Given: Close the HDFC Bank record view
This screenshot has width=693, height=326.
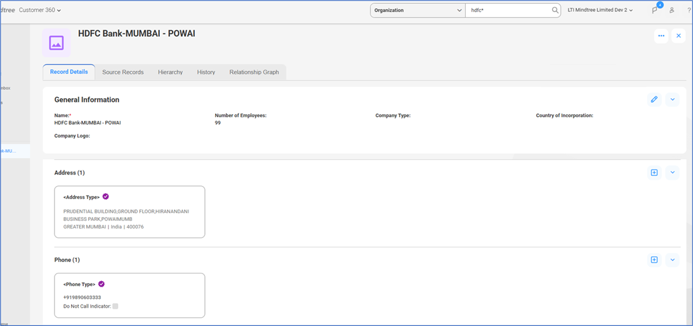Looking at the screenshot, I should pyautogui.click(x=678, y=36).
